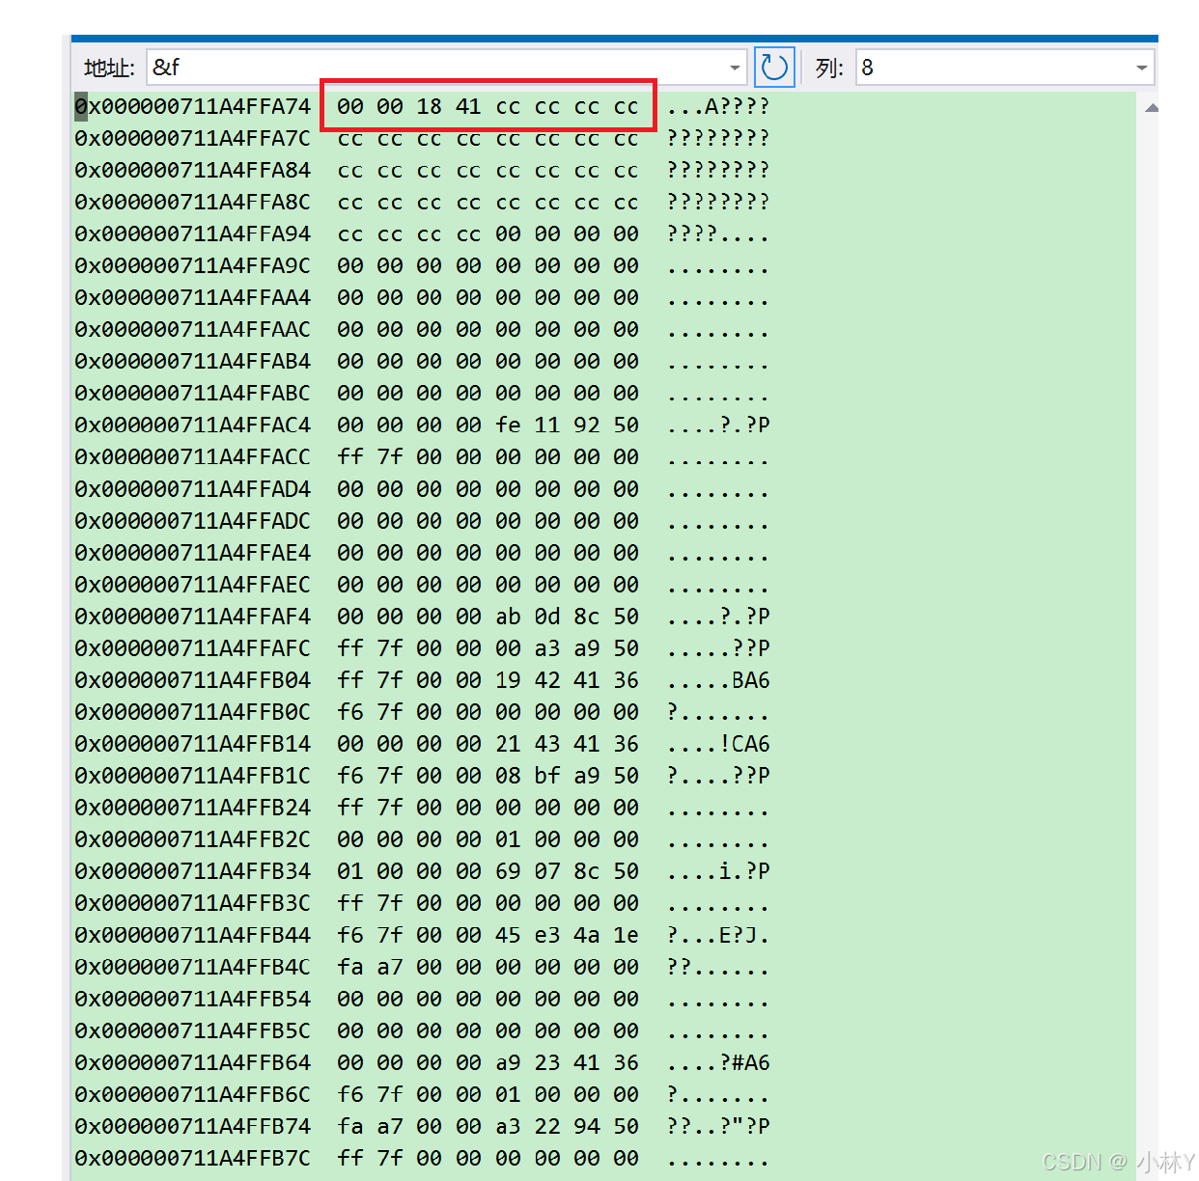
Task: Click the scrollbar up arrow
Action: [1152, 108]
